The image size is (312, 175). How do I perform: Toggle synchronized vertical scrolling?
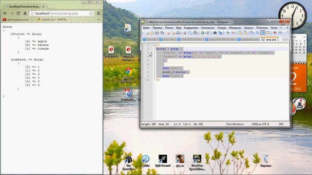(x=239, y=33)
